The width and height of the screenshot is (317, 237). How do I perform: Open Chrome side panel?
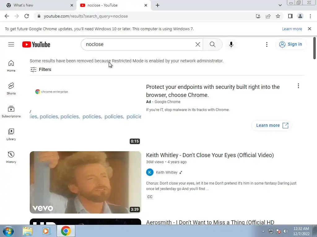click(x=290, y=16)
